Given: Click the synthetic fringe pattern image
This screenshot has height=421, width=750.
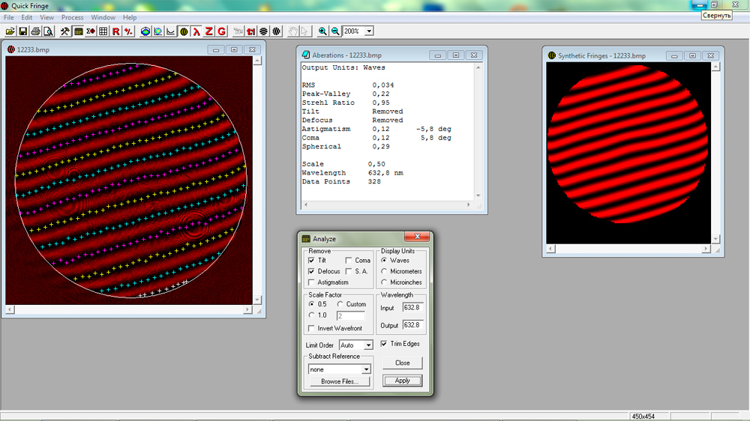Looking at the screenshot, I should [627, 145].
